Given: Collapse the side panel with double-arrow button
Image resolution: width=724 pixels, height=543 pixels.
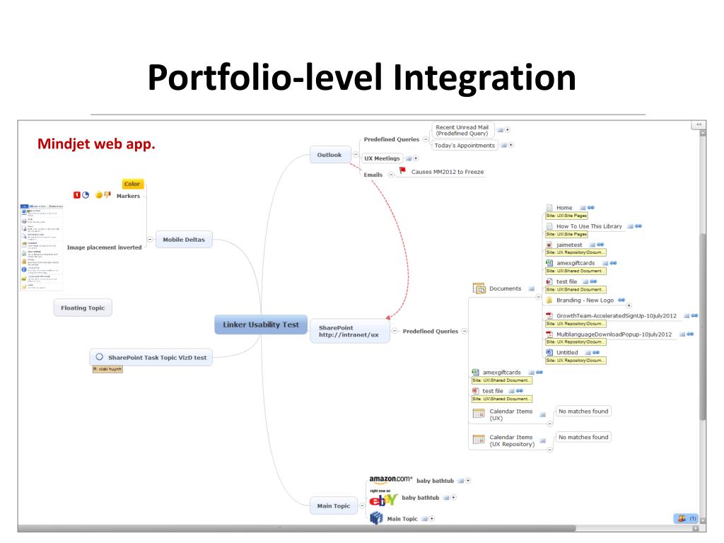Looking at the screenshot, I should [699, 124].
